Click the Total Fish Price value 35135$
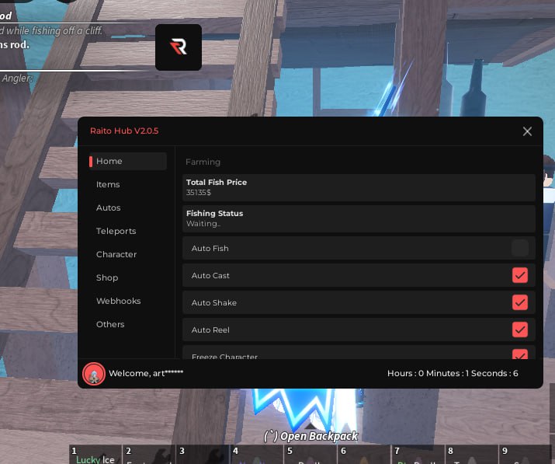Image resolution: width=555 pixels, height=464 pixels. 199,193
